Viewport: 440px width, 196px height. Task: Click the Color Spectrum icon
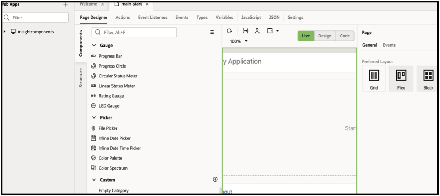click(93, 168)
